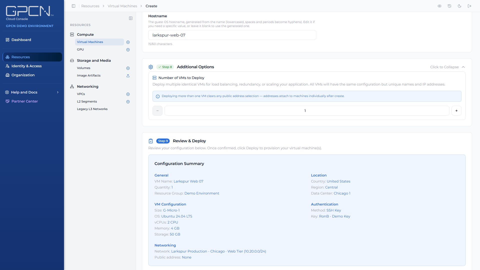Upload an Image Artifact icon
Screen dimensions: 480x270
click(128, 76)
